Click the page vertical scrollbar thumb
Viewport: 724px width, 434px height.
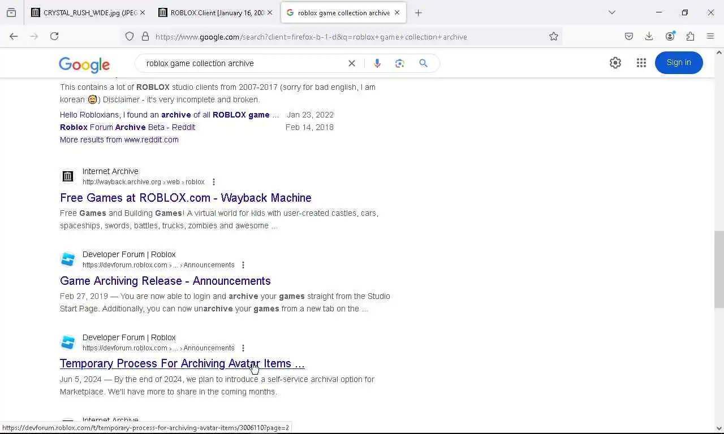coord(719,269)
